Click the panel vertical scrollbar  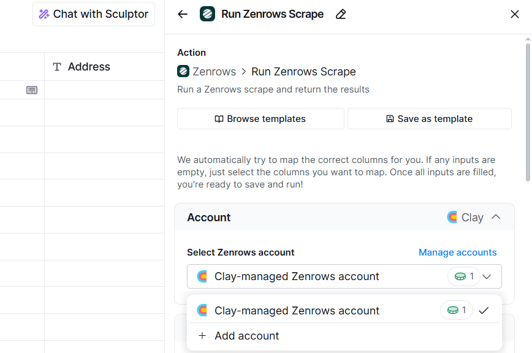528,112
